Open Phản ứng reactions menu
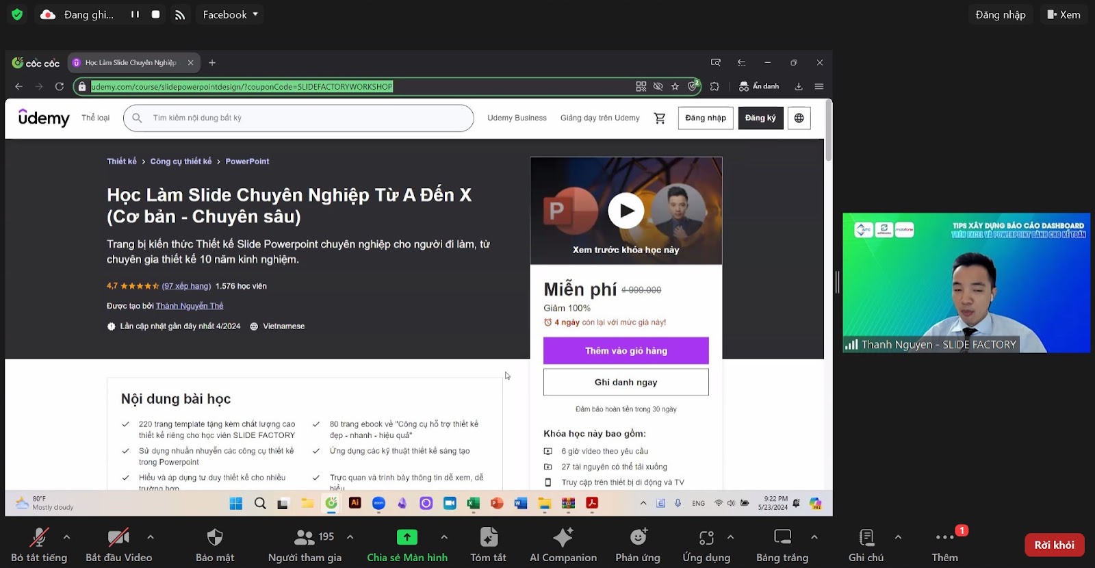 pos(638,545)
